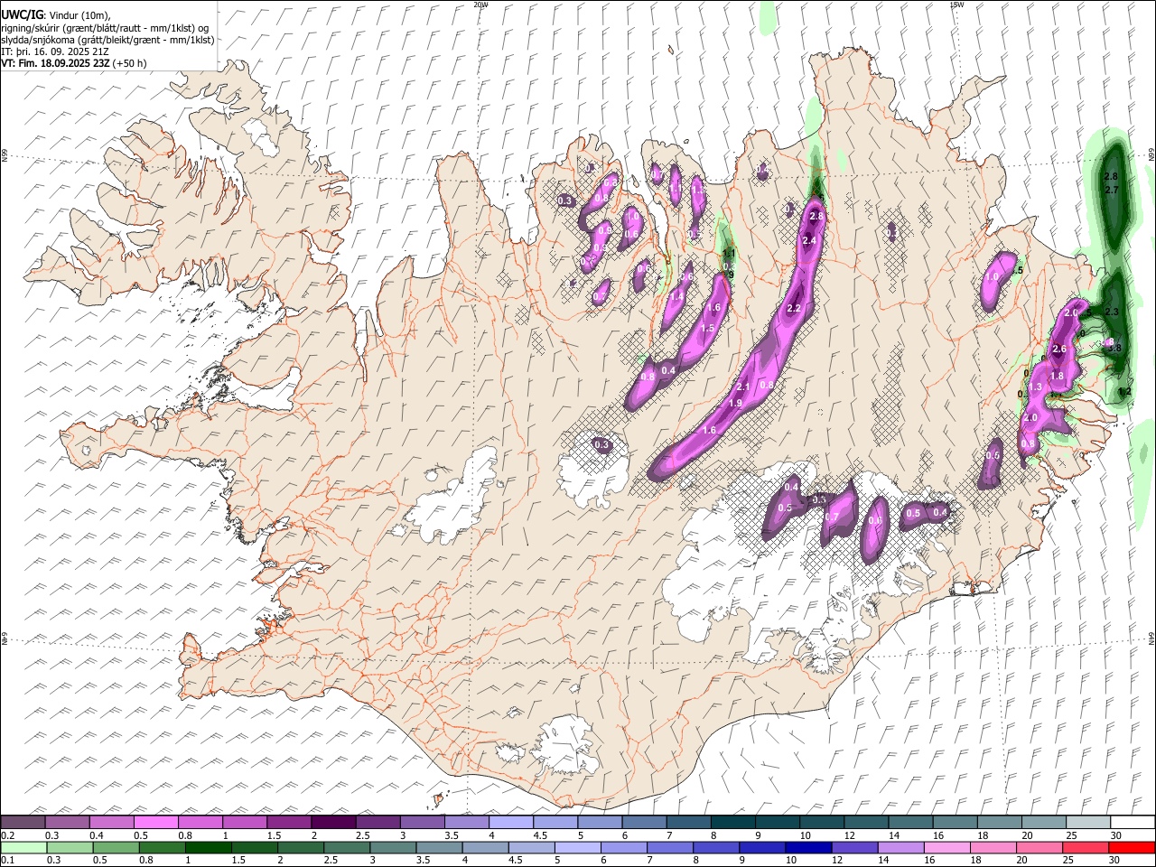
Task: Click the '20W' longitude label at top
Action: 480,5
